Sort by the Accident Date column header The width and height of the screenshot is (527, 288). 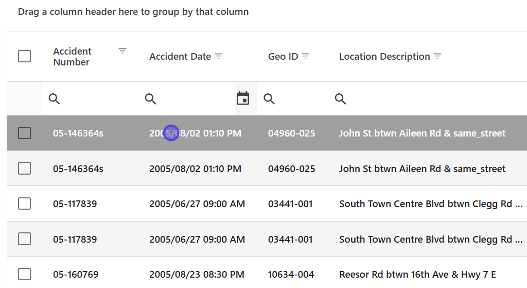click(180, 57)
